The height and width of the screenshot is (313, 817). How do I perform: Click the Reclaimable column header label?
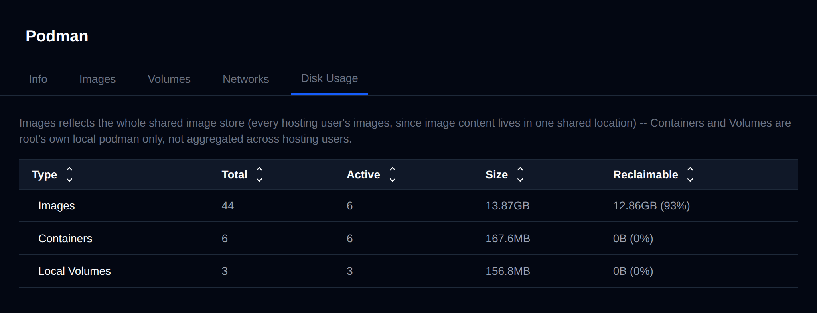coord(645,174)
